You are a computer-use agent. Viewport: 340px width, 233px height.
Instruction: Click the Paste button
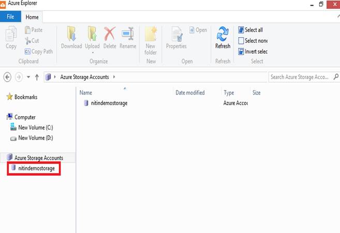click(34, 30)
